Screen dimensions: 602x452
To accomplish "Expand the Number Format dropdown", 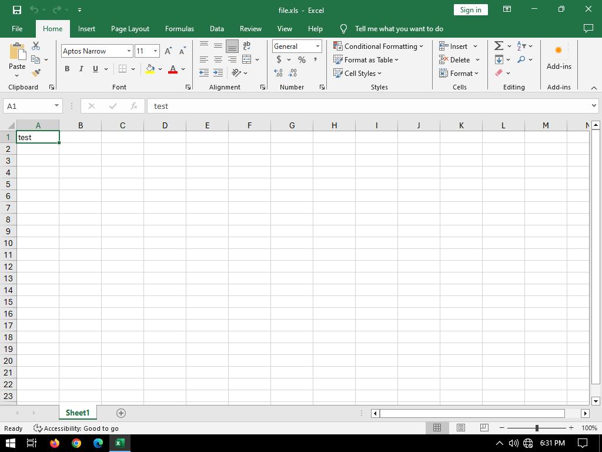I will 317,46.
